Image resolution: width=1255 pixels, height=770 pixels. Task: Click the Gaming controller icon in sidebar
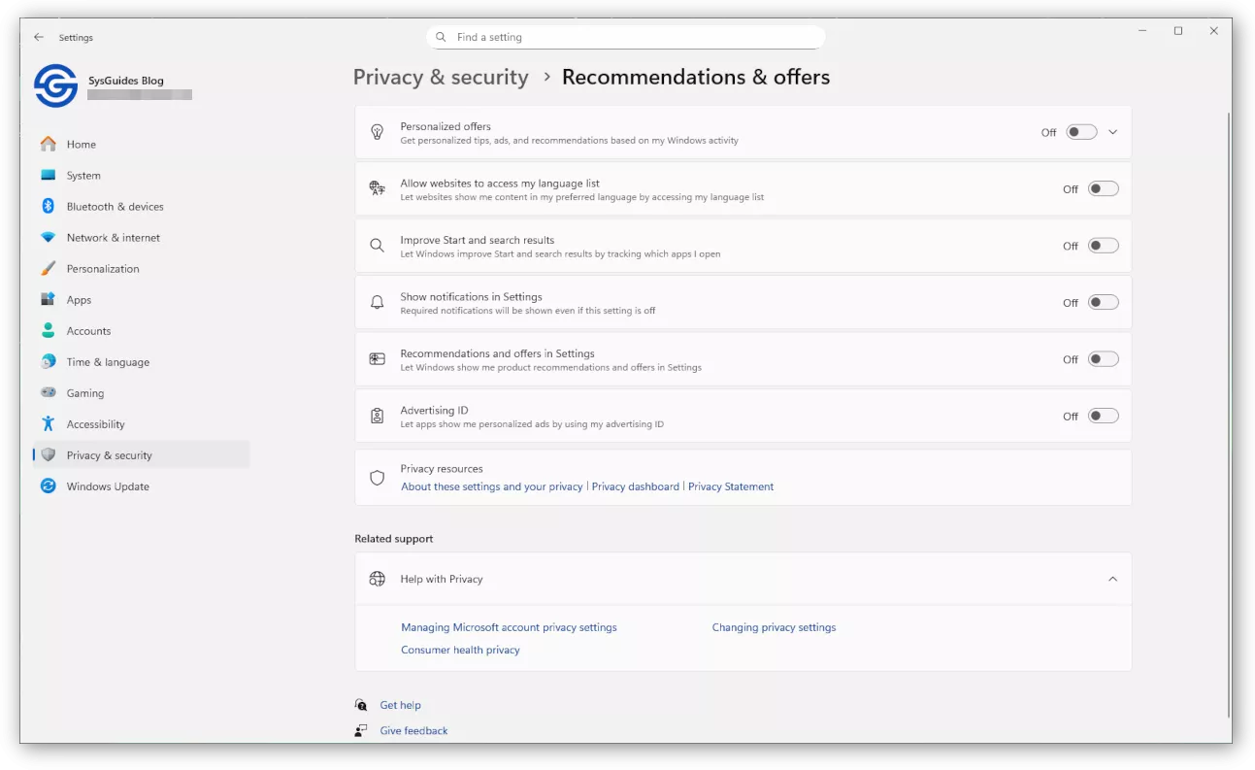pyautogui.click(x=48, y=392)
